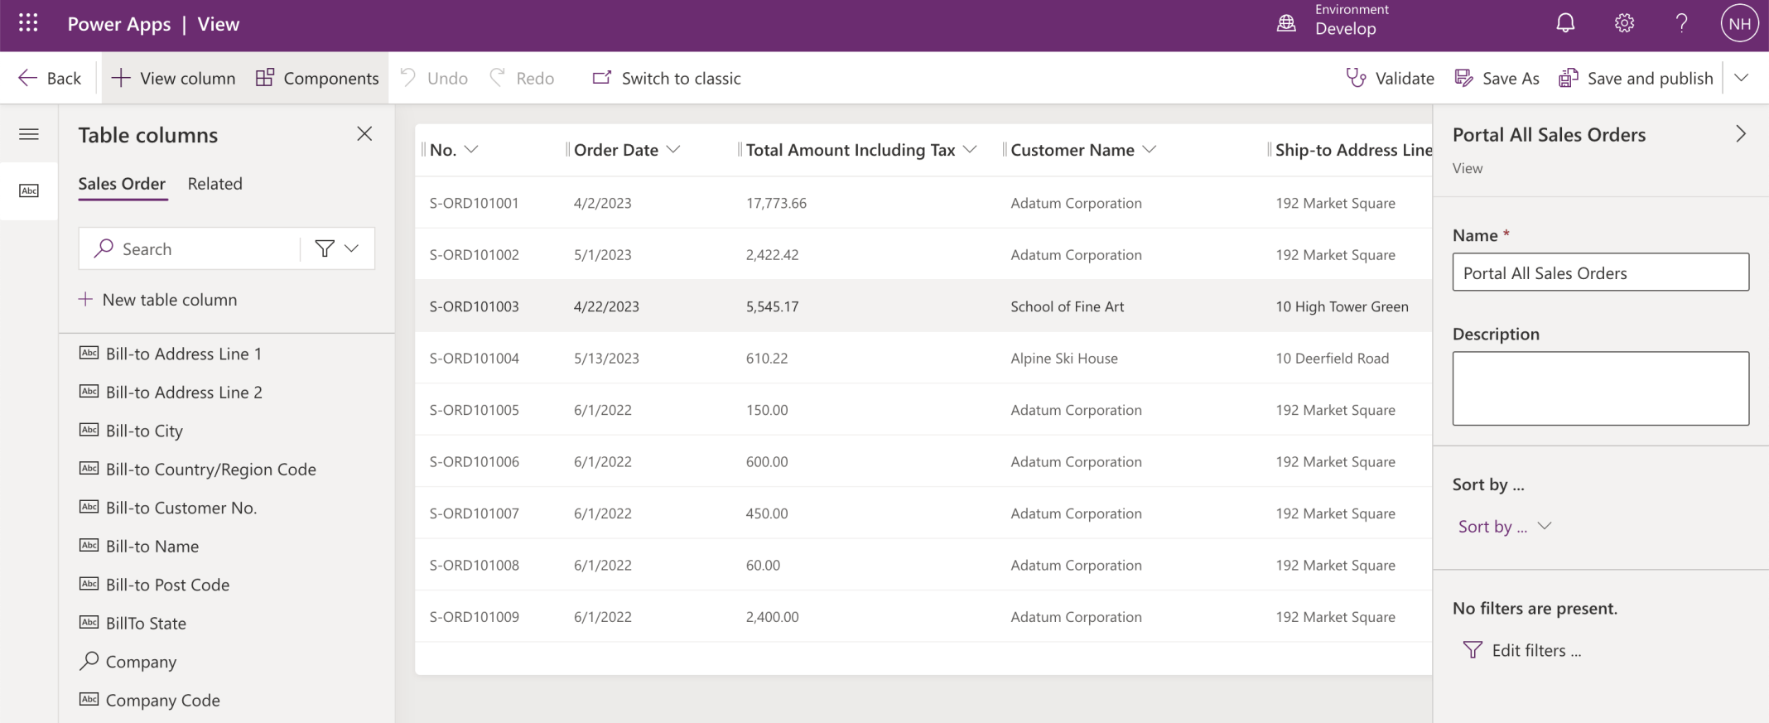
Task: Open the column filter dropdown beside Search
Action: pos(337,248)
